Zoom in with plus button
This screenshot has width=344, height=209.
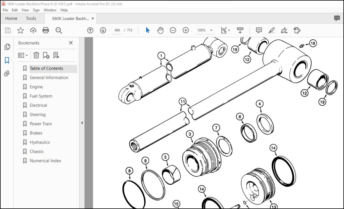(186, 30)
